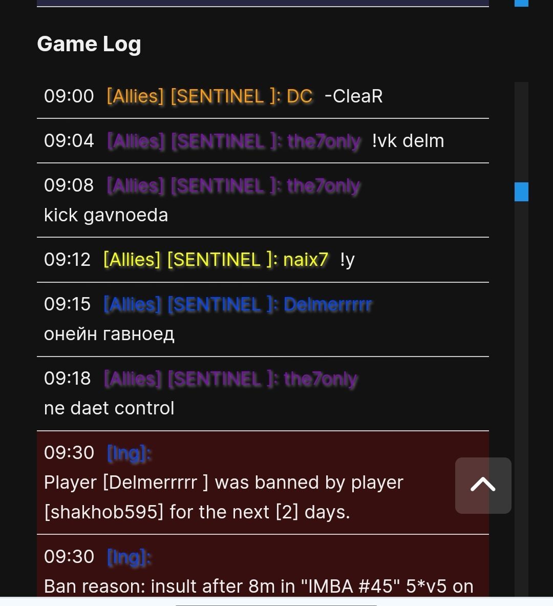Click the "kick gavnoeda" message text

tap(106, 215)
